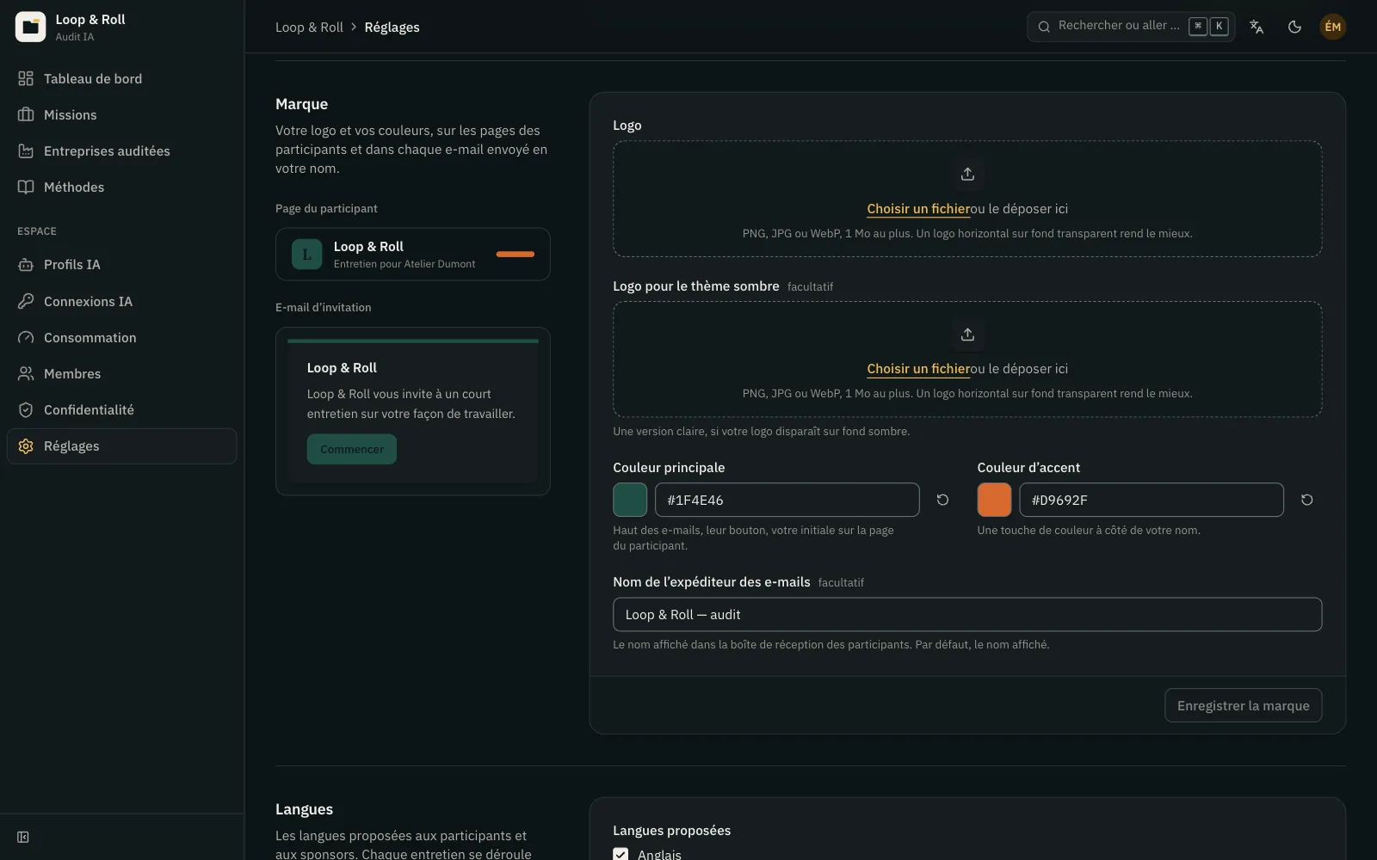The image size is (1377, 860).
Task: Click Choisir un fichier for dark theme logo
Action: [918, 368]
